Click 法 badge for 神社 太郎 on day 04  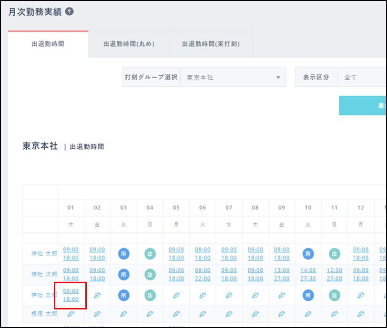(150, 254)
